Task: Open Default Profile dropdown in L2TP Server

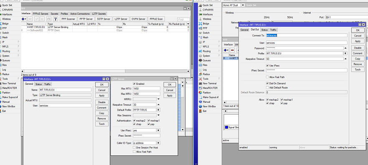Action: pos(158,110)
